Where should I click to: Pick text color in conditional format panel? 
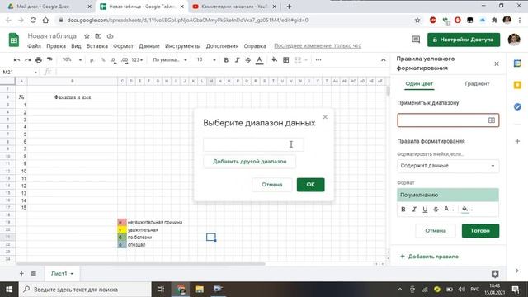449,209
